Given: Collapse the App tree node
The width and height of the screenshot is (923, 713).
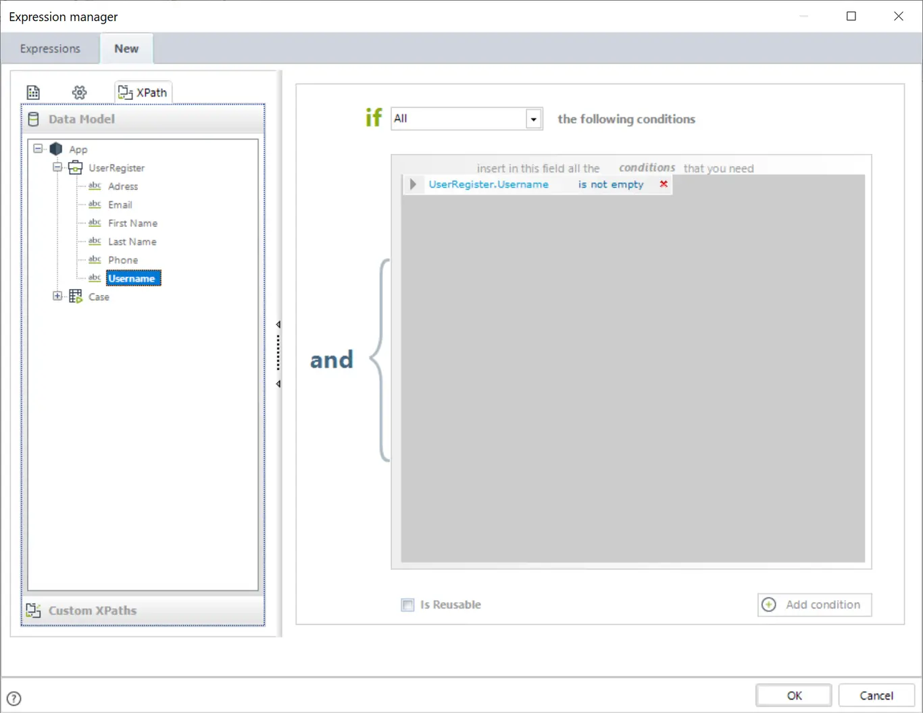Looking at the screenshot, I should click(x=38, y=149).
